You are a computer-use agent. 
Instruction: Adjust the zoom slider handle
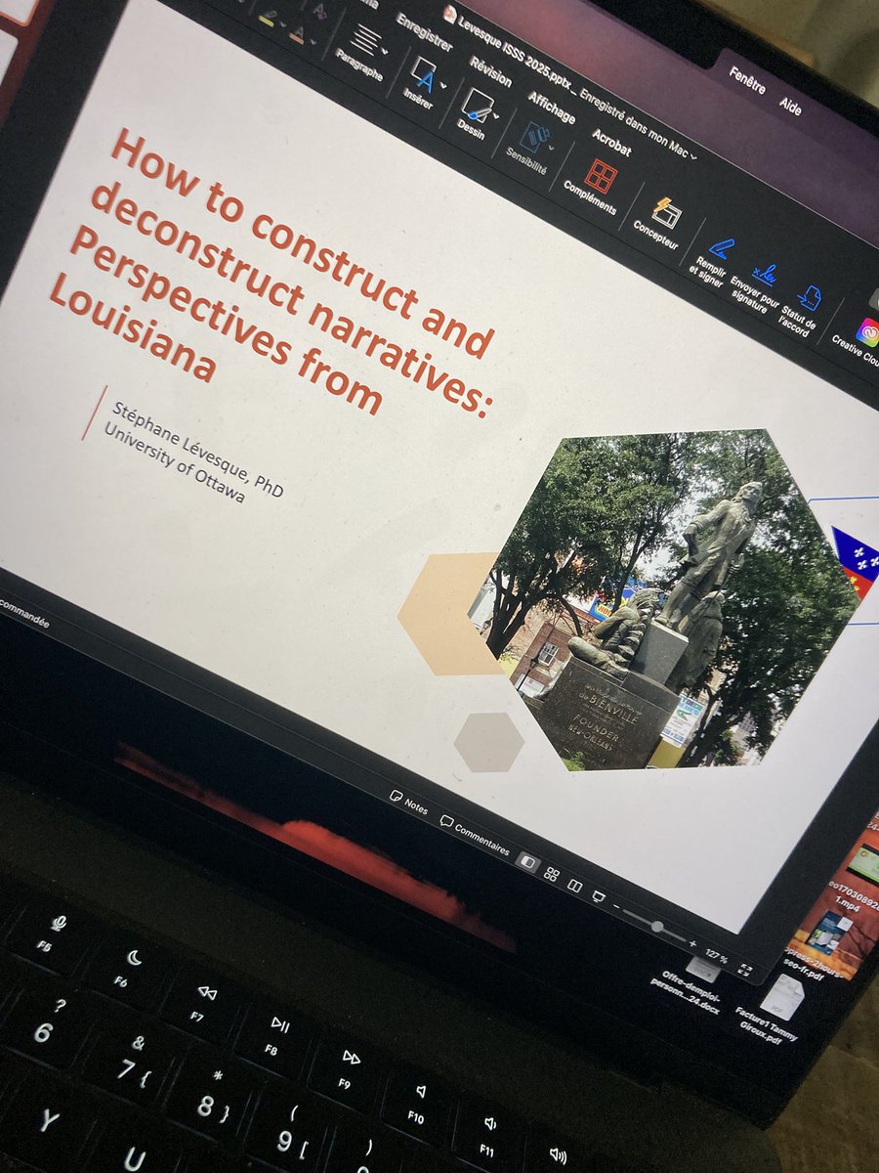point(657,927)
